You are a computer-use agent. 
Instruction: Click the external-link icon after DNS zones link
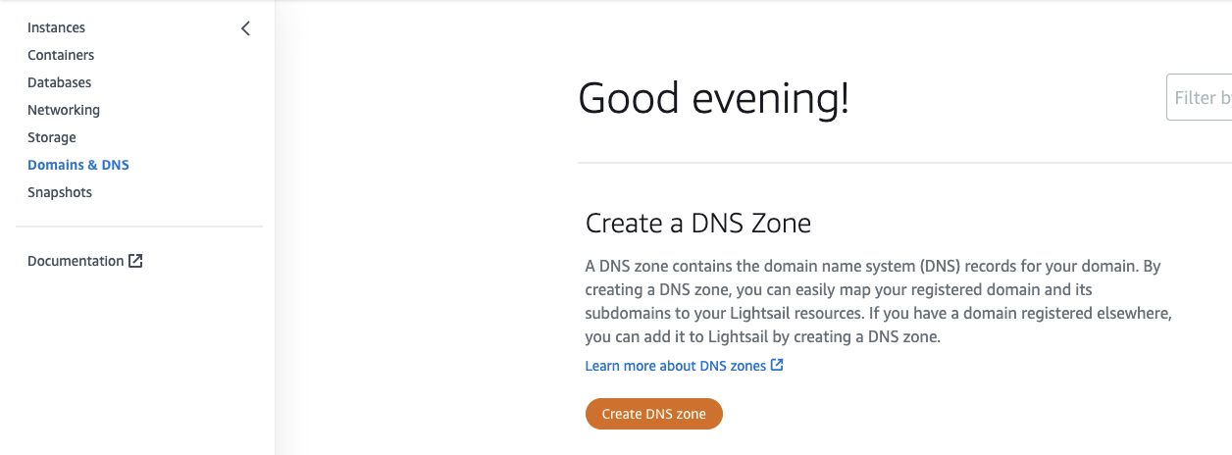point(777,366)
